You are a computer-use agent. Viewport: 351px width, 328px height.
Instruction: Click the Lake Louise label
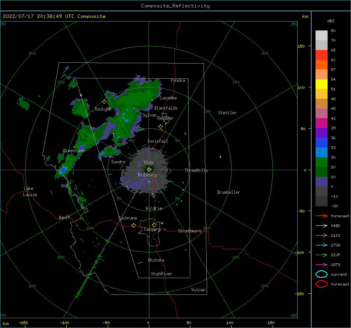pos(30,191)
